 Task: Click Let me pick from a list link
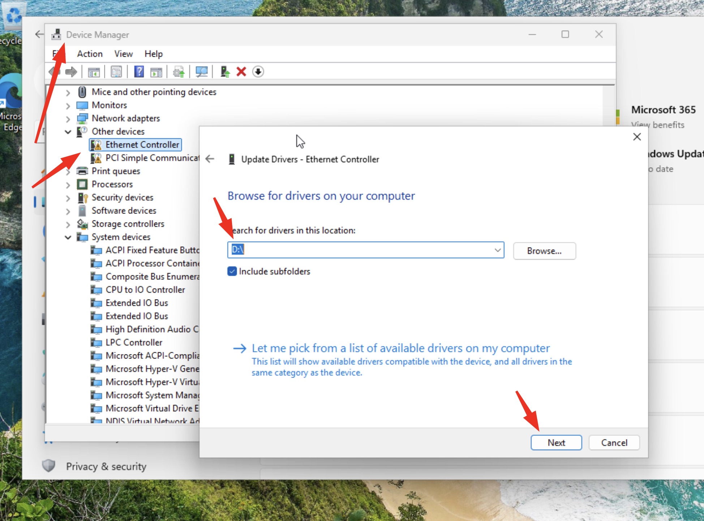(x=400, y=348)
